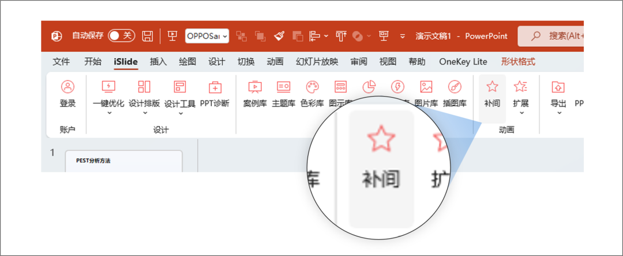Open the OPPOSans font name combo box
Viewport: 623px width, 256px height.
[207, 36]
